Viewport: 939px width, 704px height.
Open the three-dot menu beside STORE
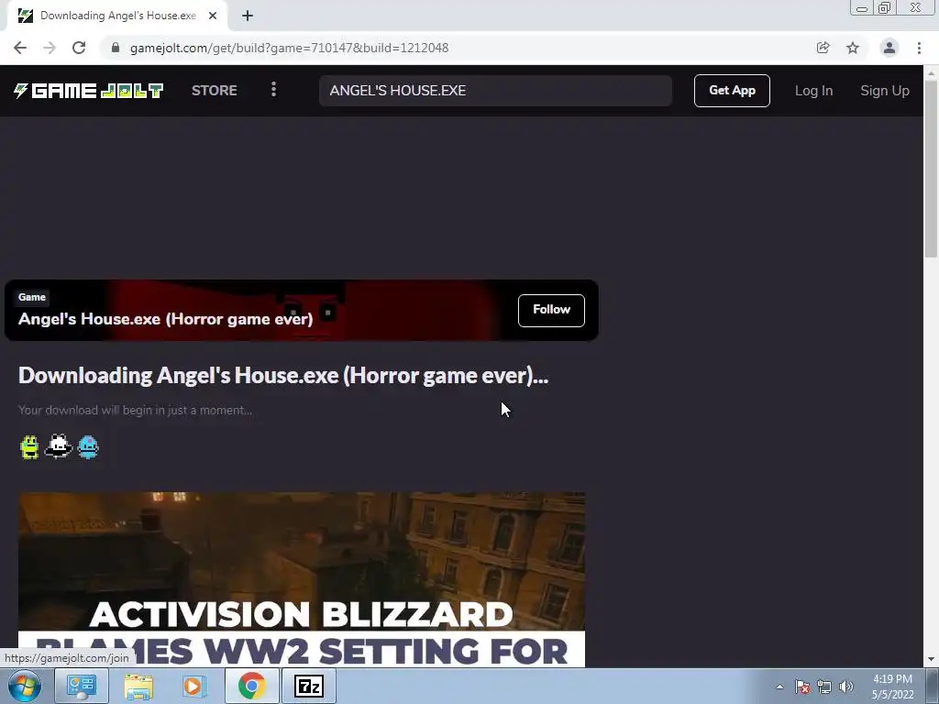pyautogui.click(x=273, y=90)
